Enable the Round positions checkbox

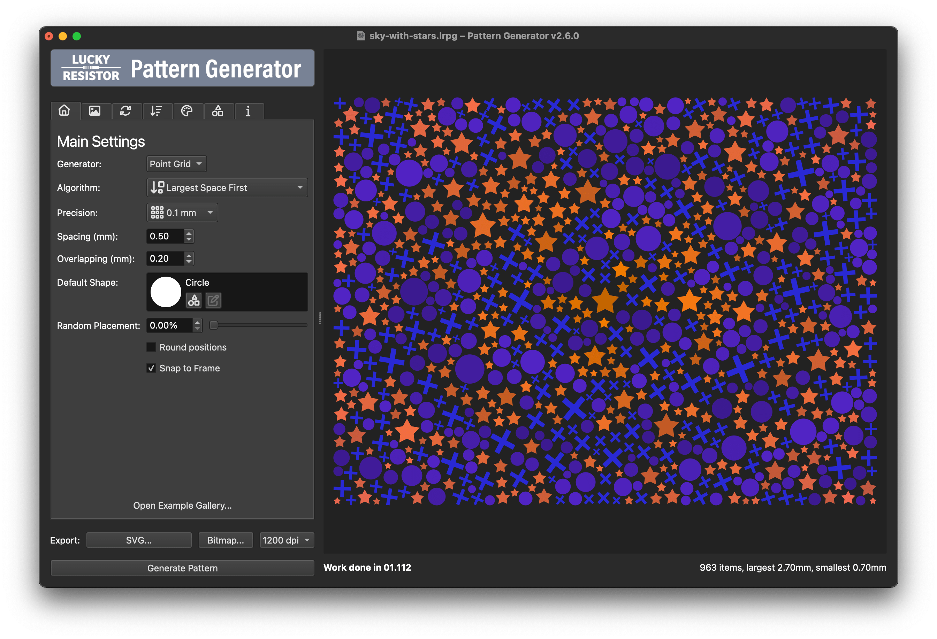tap(152, 347)
